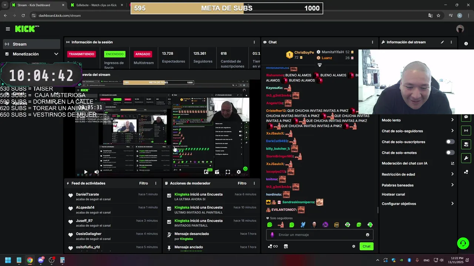
Task: Play the stream preview video
Action: 86,172
